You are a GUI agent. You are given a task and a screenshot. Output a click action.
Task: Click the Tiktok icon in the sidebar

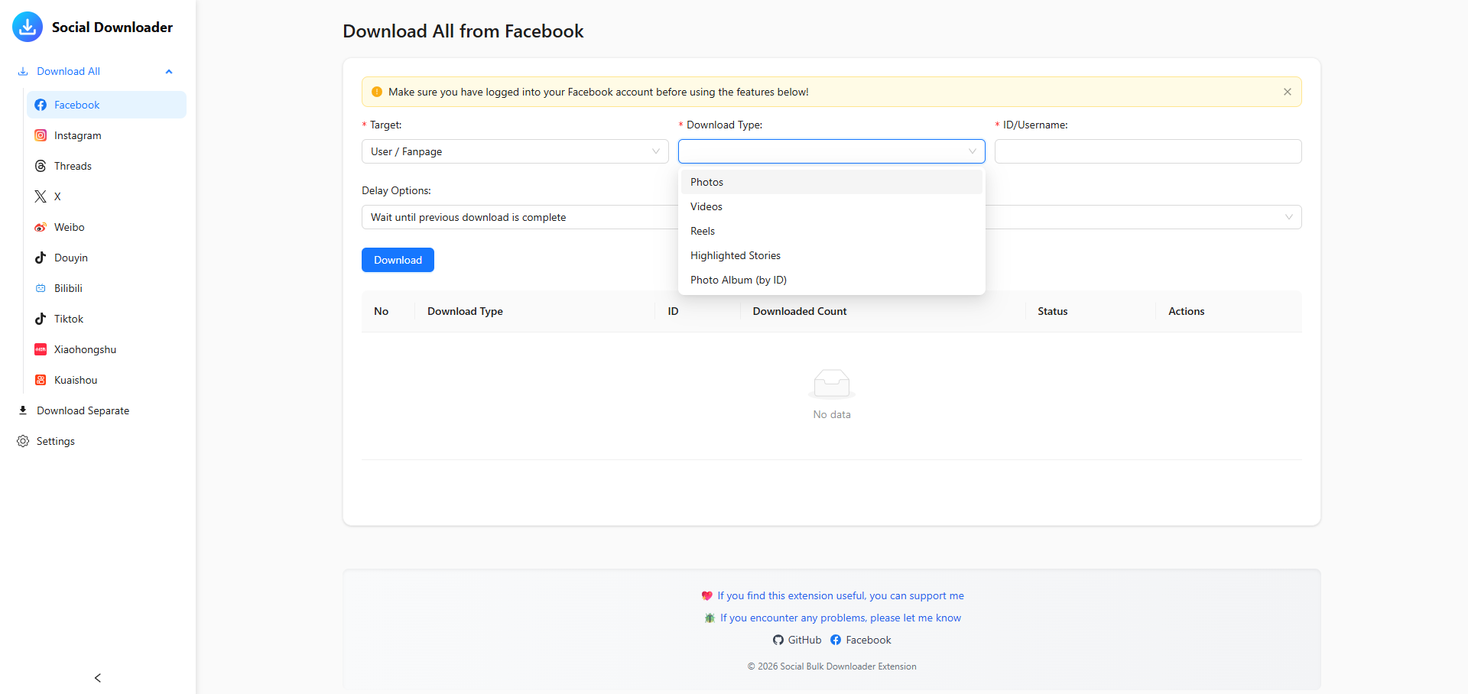41,319
